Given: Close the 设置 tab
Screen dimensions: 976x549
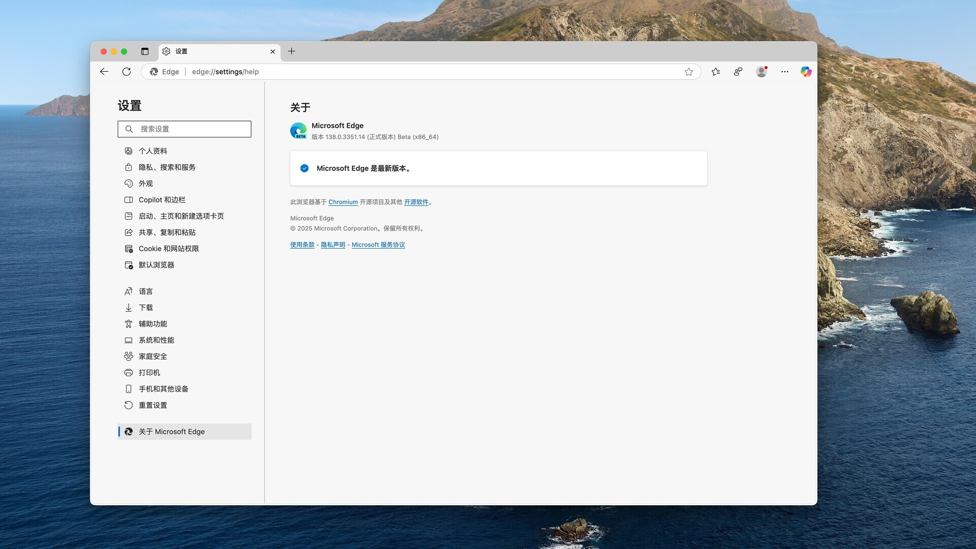Looking at the screenshot, I should click(272, 51).
